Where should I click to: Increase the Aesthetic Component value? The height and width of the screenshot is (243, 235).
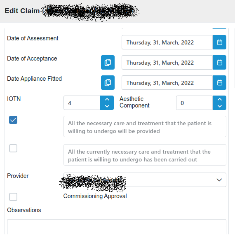219,99
